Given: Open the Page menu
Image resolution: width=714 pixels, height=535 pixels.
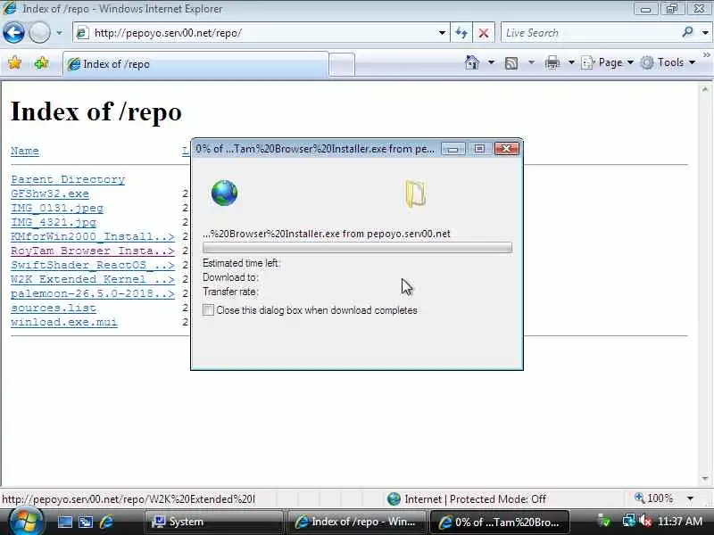Looking at the screenshot, I should coord(608,62).
